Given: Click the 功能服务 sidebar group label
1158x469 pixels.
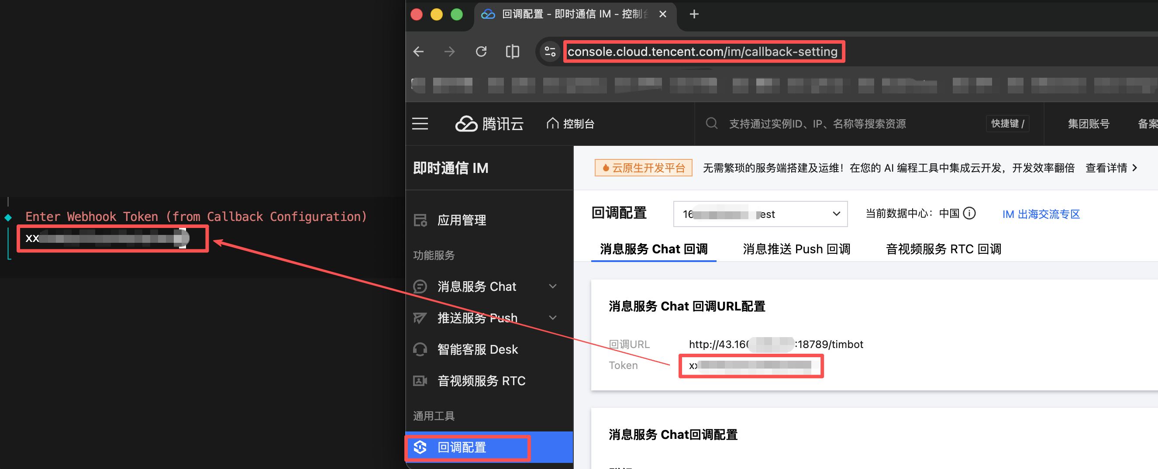Looking at the screenshot, I should (433, 255).
